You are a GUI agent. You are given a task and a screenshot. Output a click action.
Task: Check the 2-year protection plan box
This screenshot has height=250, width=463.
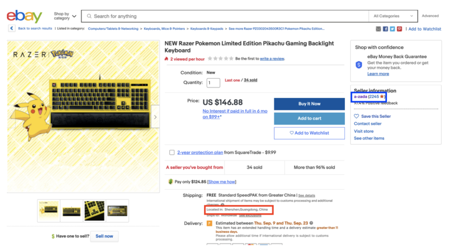coord(172,153)
